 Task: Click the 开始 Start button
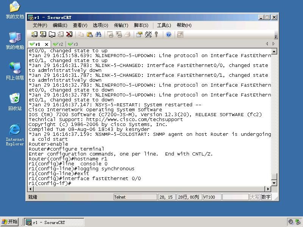point(10,222)
